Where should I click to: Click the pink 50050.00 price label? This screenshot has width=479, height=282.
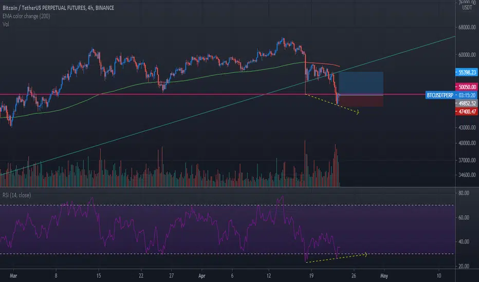466,87
